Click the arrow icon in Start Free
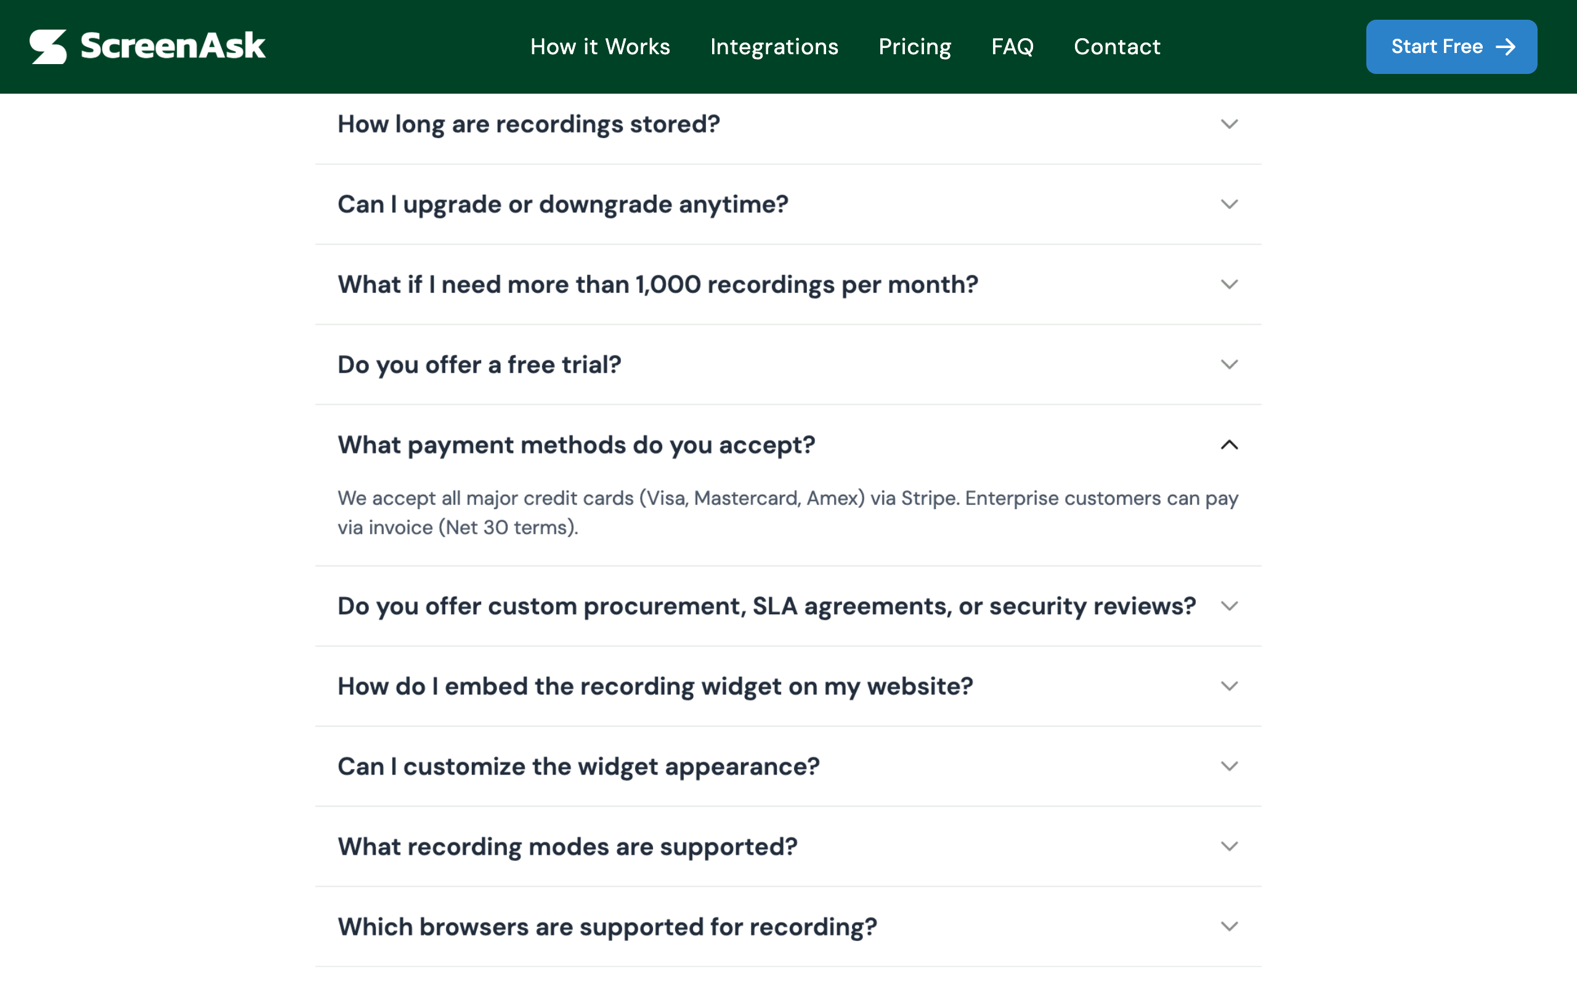 coord(1506,47)
